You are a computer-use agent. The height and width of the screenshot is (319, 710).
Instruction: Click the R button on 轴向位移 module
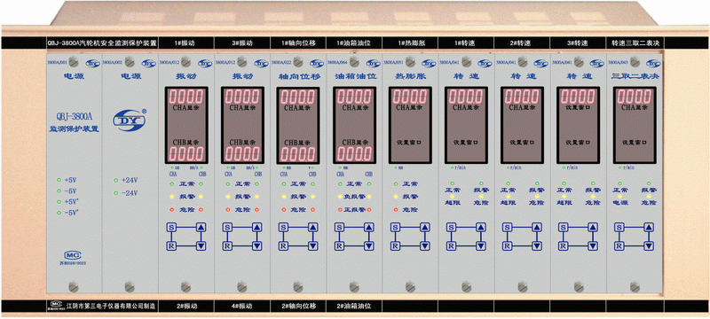click(283, 245)
